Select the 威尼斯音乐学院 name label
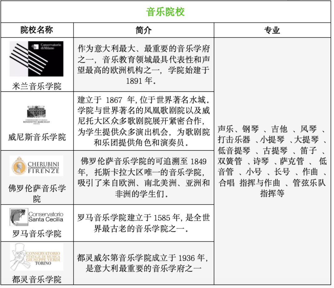 tap(37, 137)
